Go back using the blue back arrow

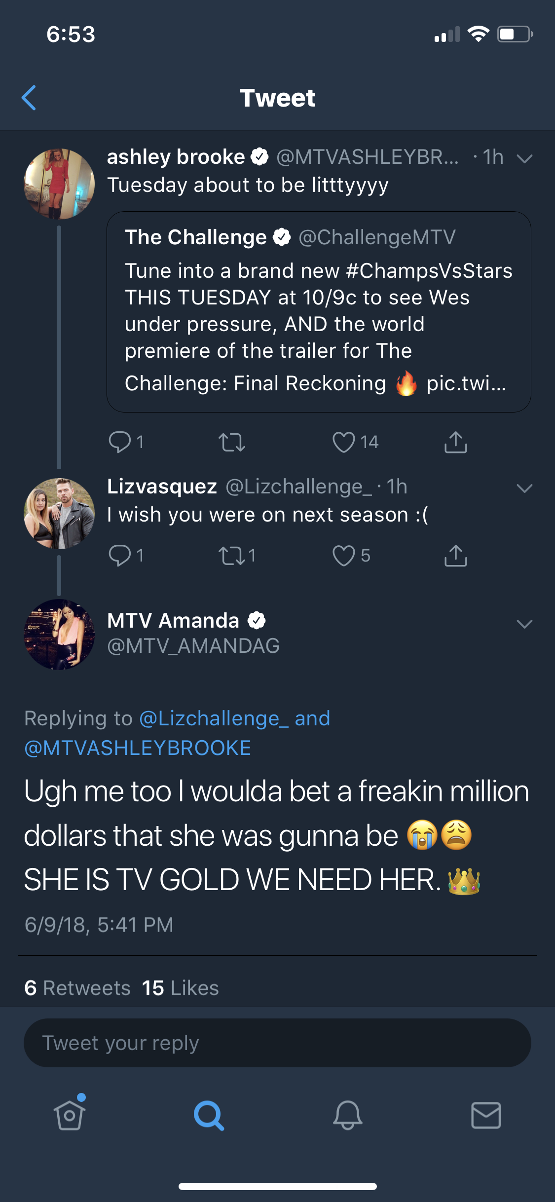(x=29, y=98)
